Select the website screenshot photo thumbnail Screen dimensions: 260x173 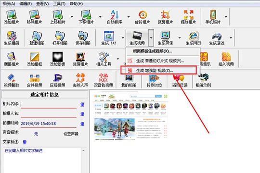(130, 117)
